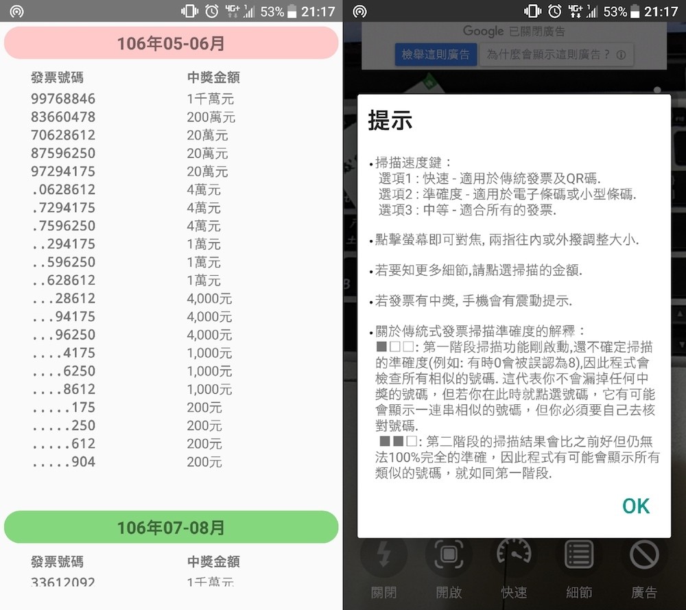
Task: Tap OK to dismiss the 提示 dialog
Action: (636, 506)
